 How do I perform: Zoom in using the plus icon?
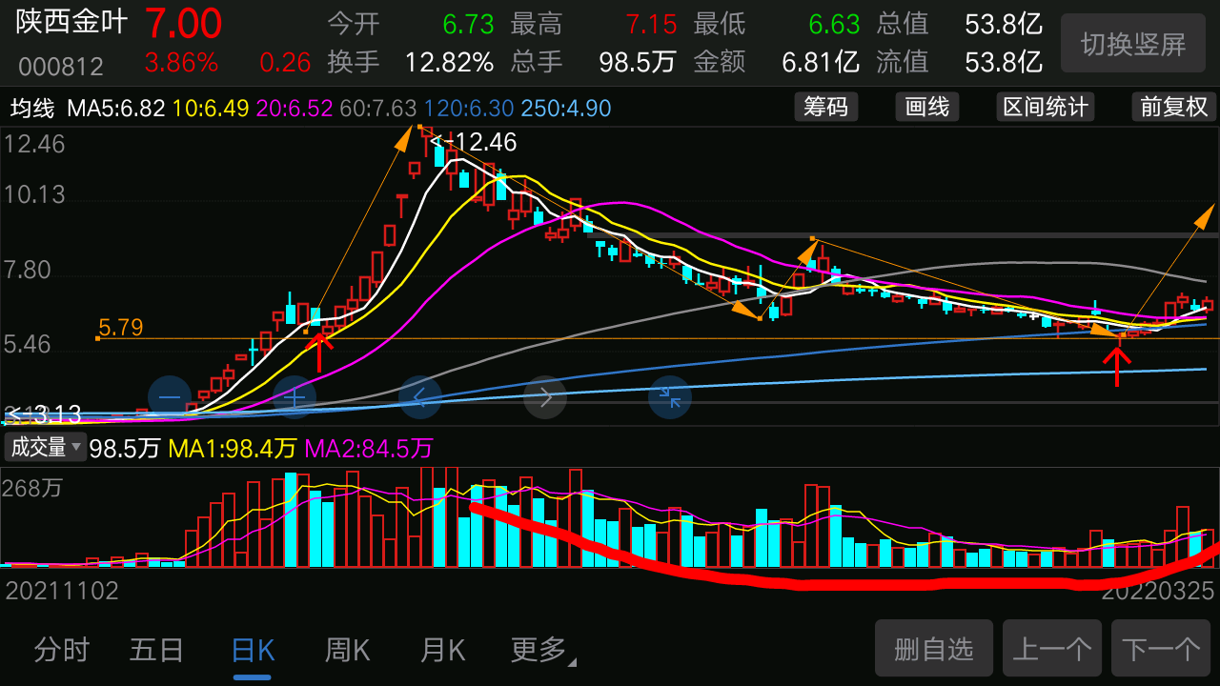pyautogui.click(x=294, y=395)
